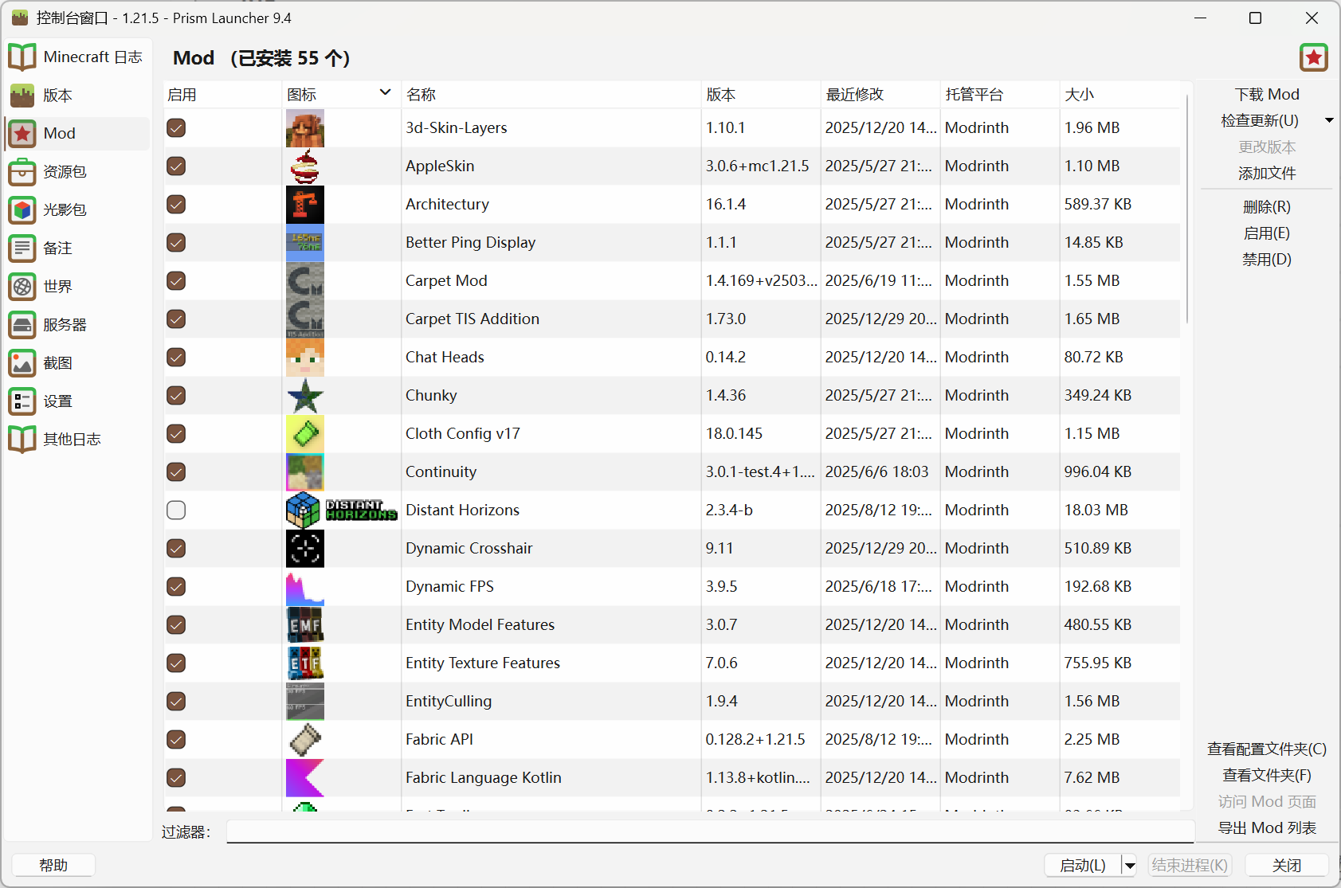The image size is (1341, 888).
Task: Toggle the Carpet Mod checkbox
Action: [176, 281]
